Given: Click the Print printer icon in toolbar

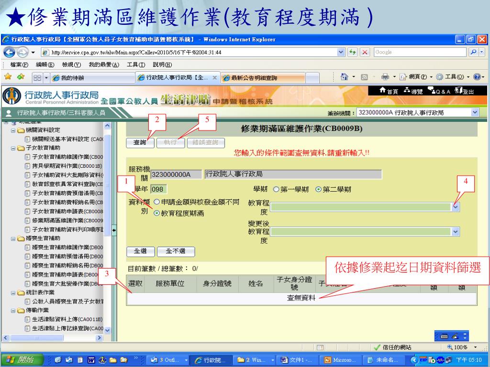Looking at the screenshot, I should 385,77.
